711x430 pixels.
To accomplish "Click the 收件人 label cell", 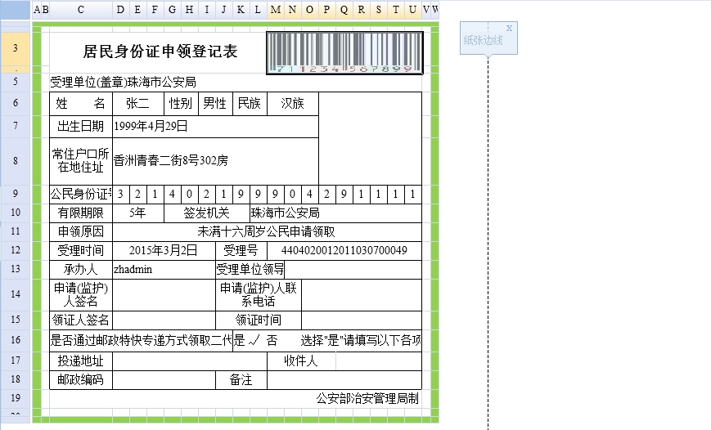I will pyautogui.click(x=301, y=361).
